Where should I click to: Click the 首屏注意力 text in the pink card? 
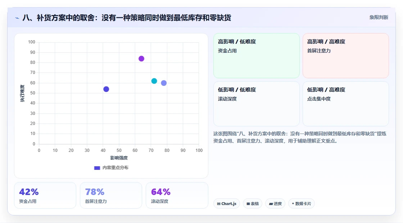tap(319, 51)
